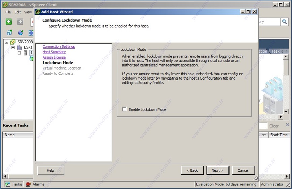The image size is (292, 189).
Task: Click the Ready to Complete step label
Action: tap(58, 74)
